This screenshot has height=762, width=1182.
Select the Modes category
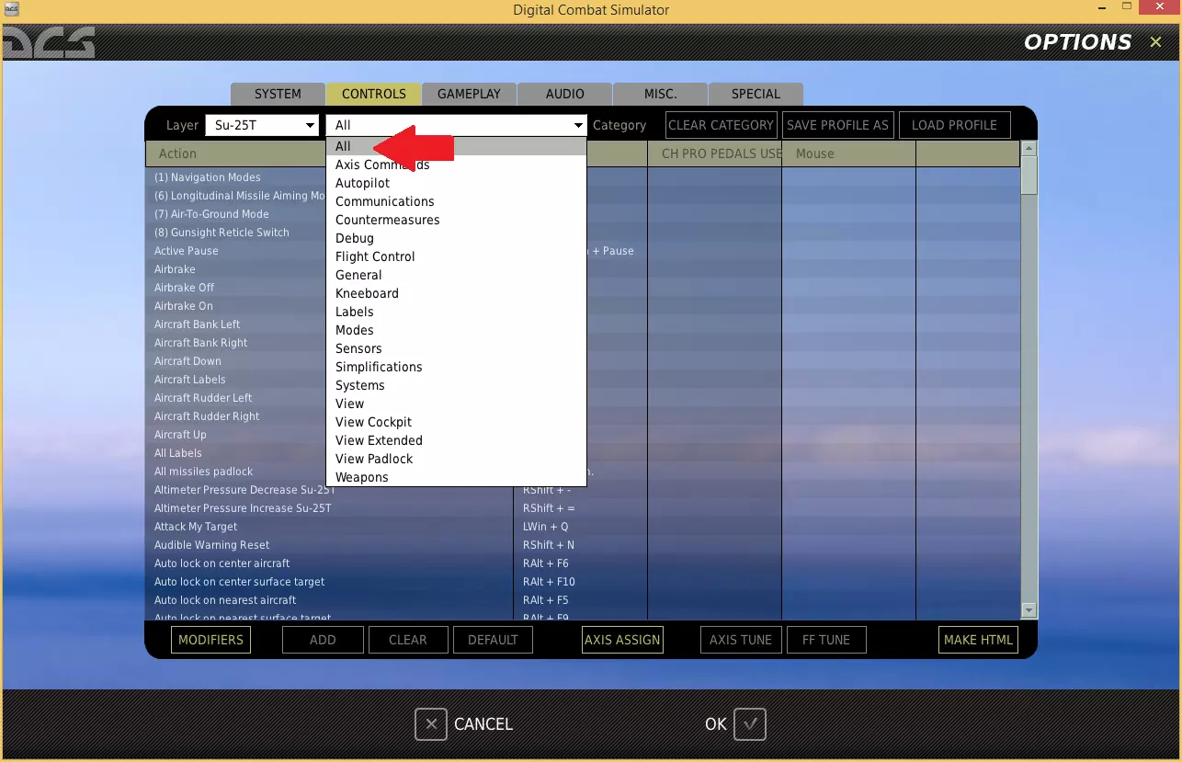pos(457,330)
